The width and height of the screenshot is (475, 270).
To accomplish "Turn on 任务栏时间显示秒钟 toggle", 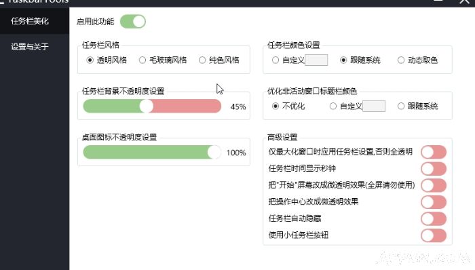I will point(434,169).
